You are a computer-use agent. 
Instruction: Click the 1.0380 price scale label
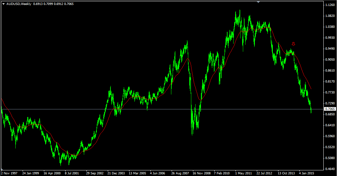tap(330, 27)
